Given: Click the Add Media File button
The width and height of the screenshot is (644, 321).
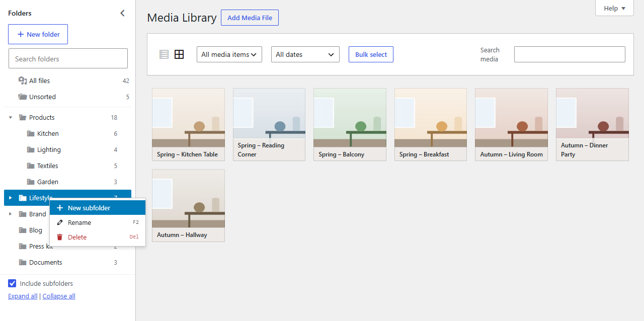Looking at the screenshot, I should tap(250, 18).
